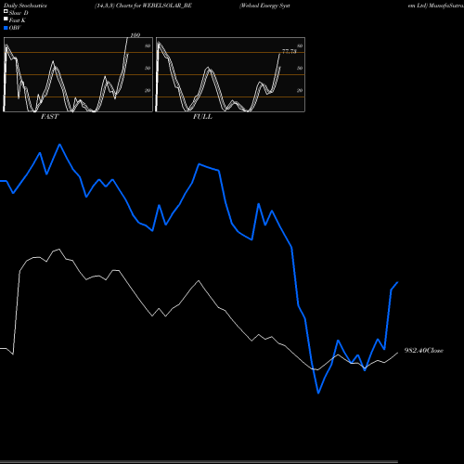
Task: Click the 'FAST' label below chart
Action: tap(49, 117)
